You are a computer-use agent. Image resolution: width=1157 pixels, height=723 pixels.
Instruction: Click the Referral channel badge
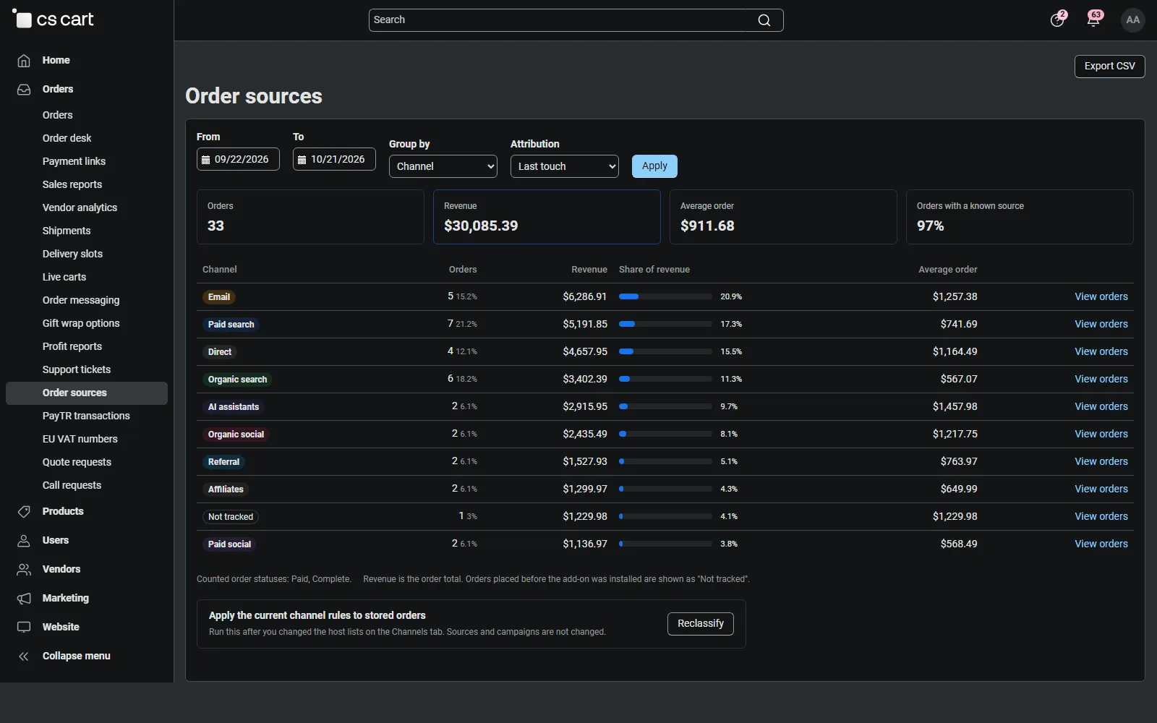pyautogui.click(x=223, y=462)
